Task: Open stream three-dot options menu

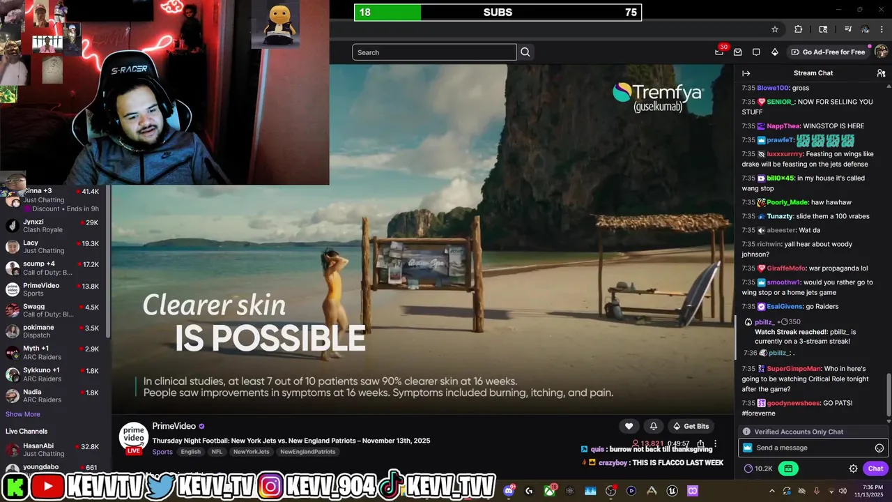Action: (715, 443)
